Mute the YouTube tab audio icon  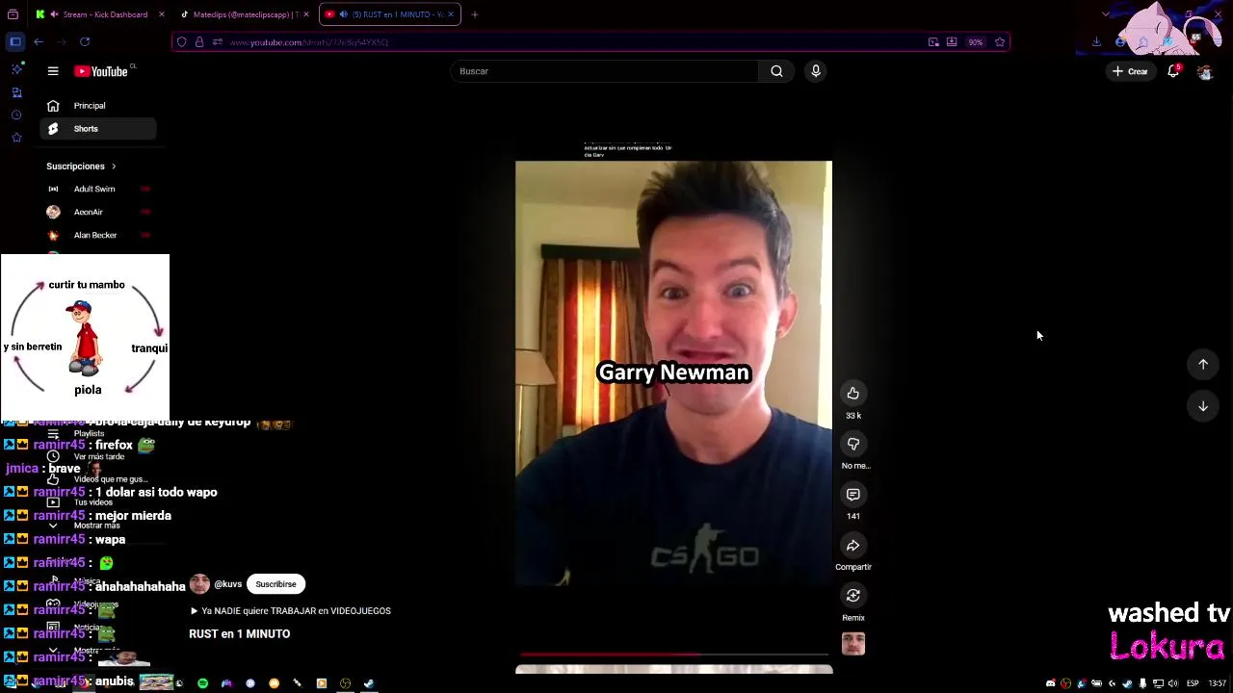pyautogui.click(x=344, y=14)
